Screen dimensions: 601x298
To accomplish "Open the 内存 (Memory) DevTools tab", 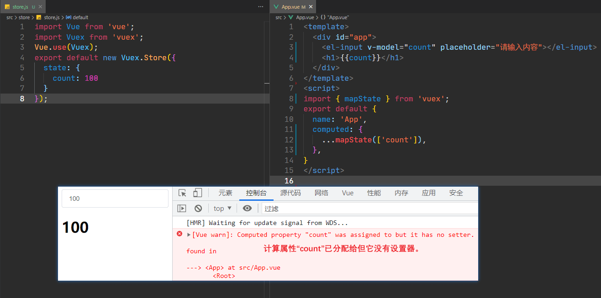I will tap(401, 193).
